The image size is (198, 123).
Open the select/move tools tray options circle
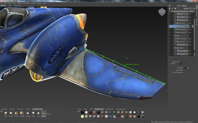point(1,111)
